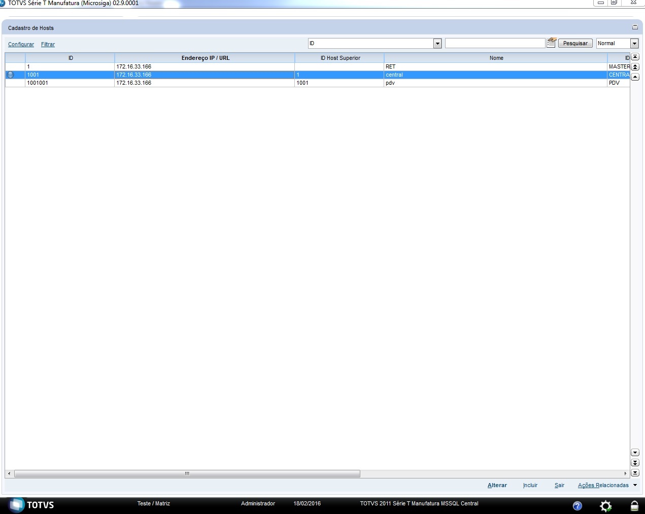Jump to last record with bottom arrow
Viewport: 645px width, 514px height.
coord(635,473)
